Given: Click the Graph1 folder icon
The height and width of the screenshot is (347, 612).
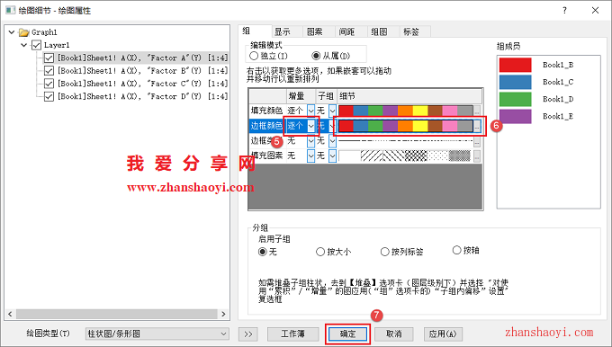Looking at the screenshot, I should tap(24, 32).
